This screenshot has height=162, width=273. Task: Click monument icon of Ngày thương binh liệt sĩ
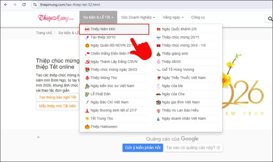pos(87,110)
